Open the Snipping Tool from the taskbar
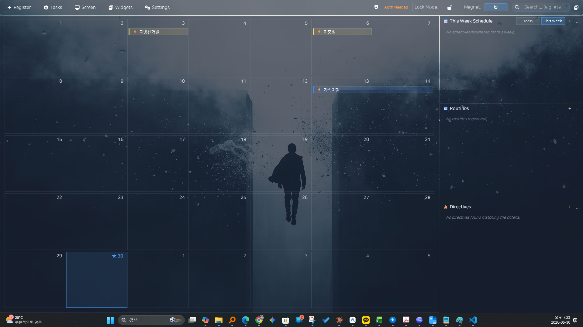Viewport: 583px width, 327px height. (312, 320)
